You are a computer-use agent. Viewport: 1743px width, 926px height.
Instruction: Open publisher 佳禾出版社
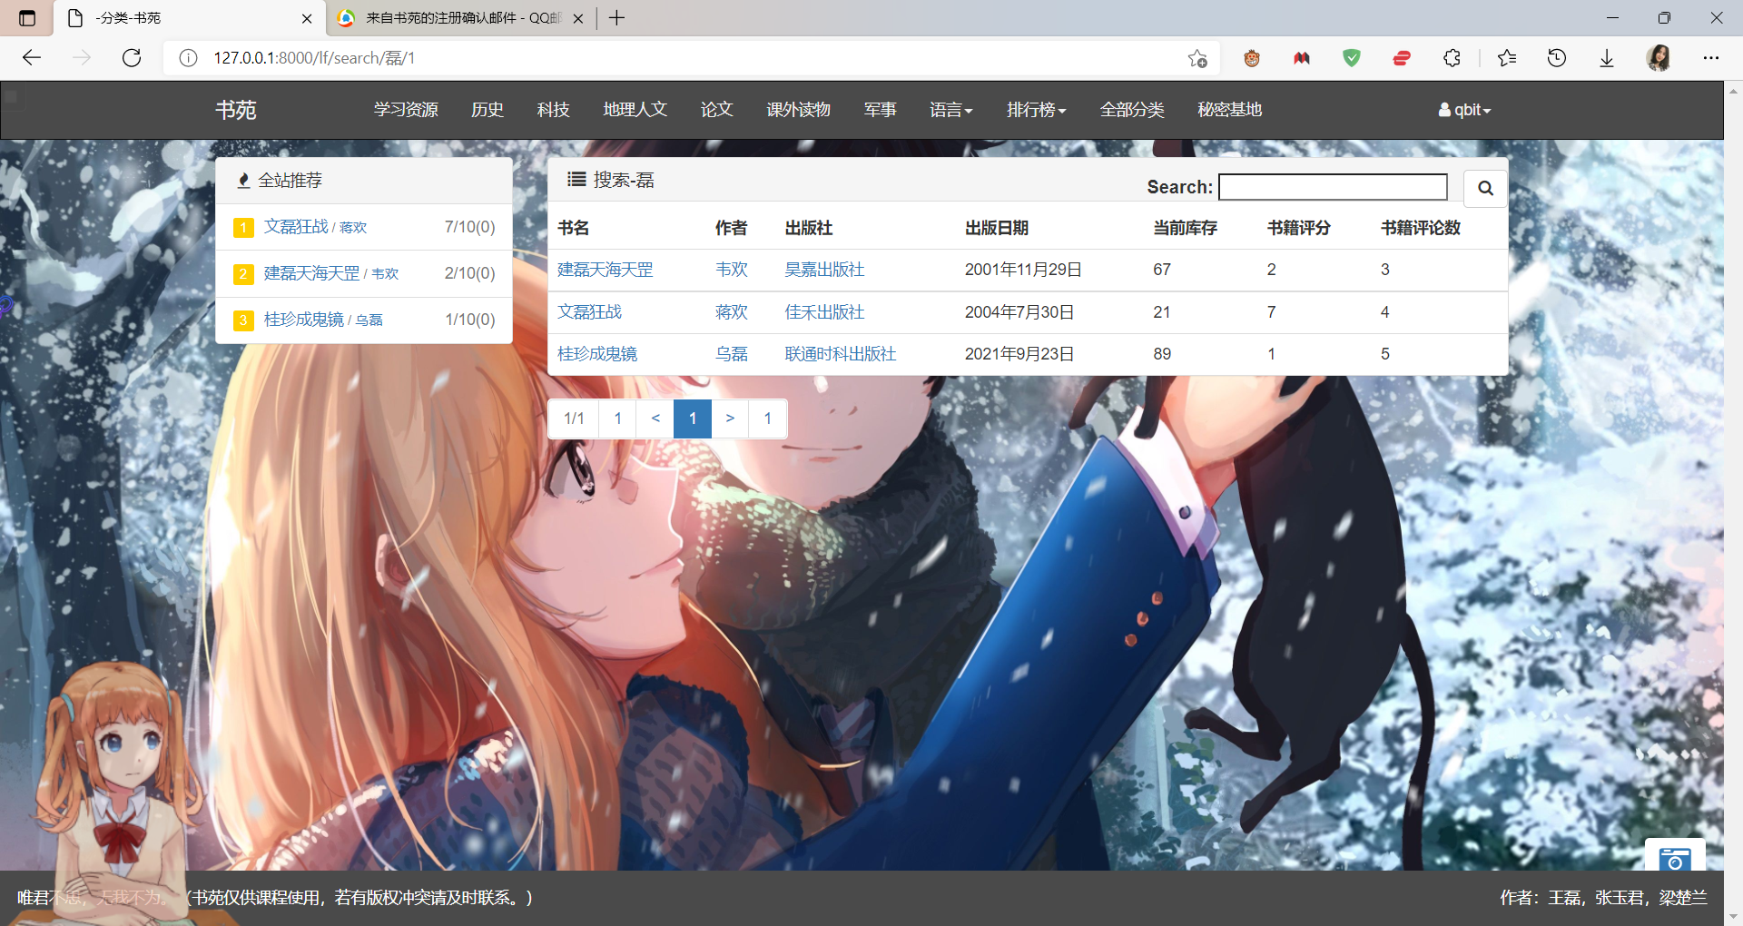point(824,312)
